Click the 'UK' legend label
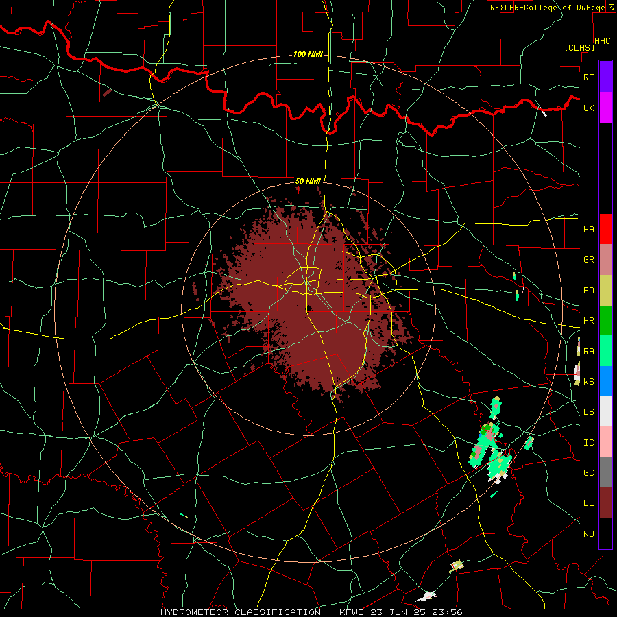This screenshot has width=617, height=617. point(588,108)
